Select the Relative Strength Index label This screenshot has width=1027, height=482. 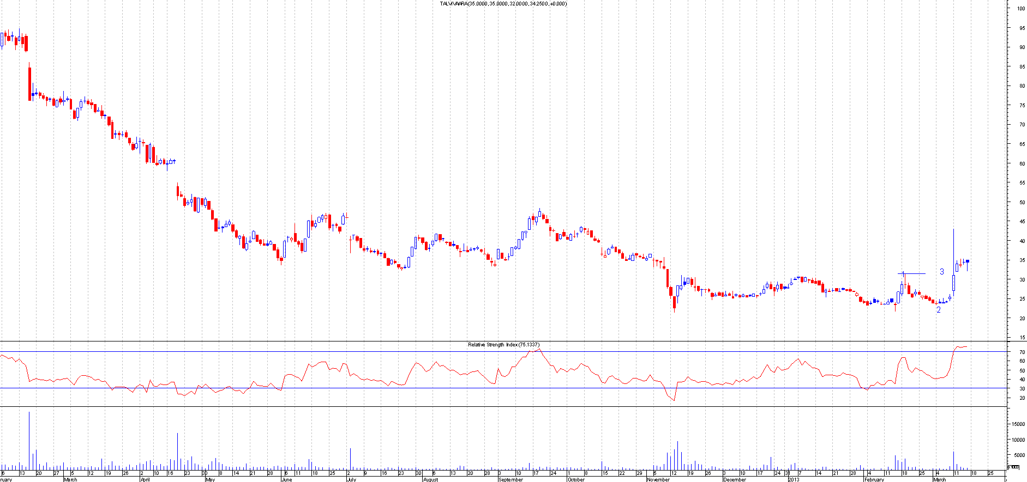pyautogui.click(x=503, y=345)
